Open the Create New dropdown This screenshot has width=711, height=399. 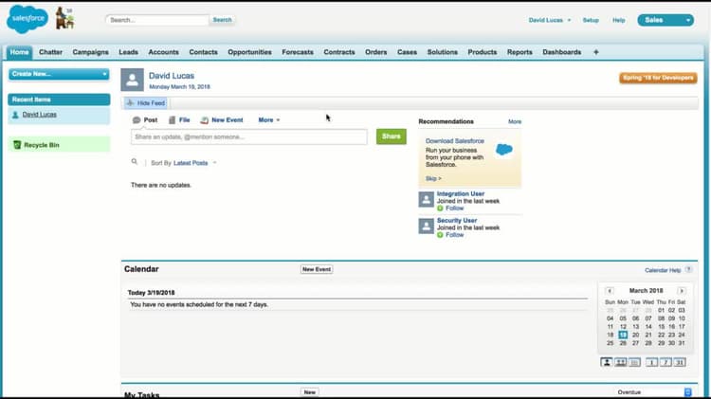pos(59,74)
